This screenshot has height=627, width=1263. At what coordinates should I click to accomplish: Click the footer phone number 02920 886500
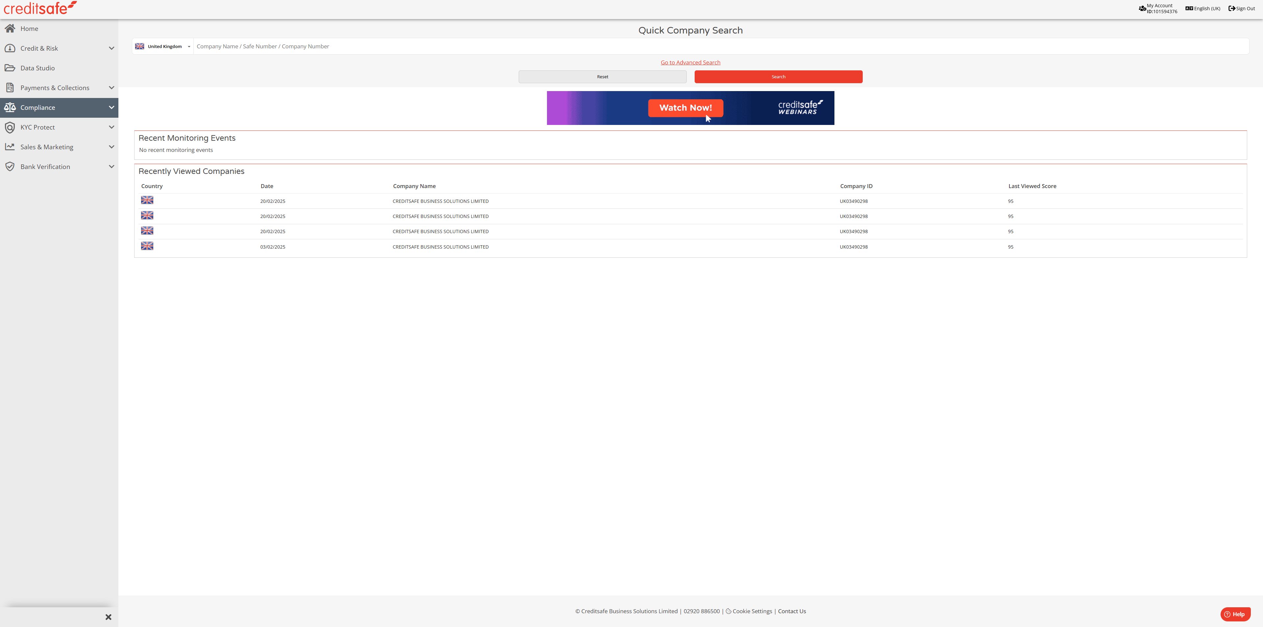(x=702, y=611)
